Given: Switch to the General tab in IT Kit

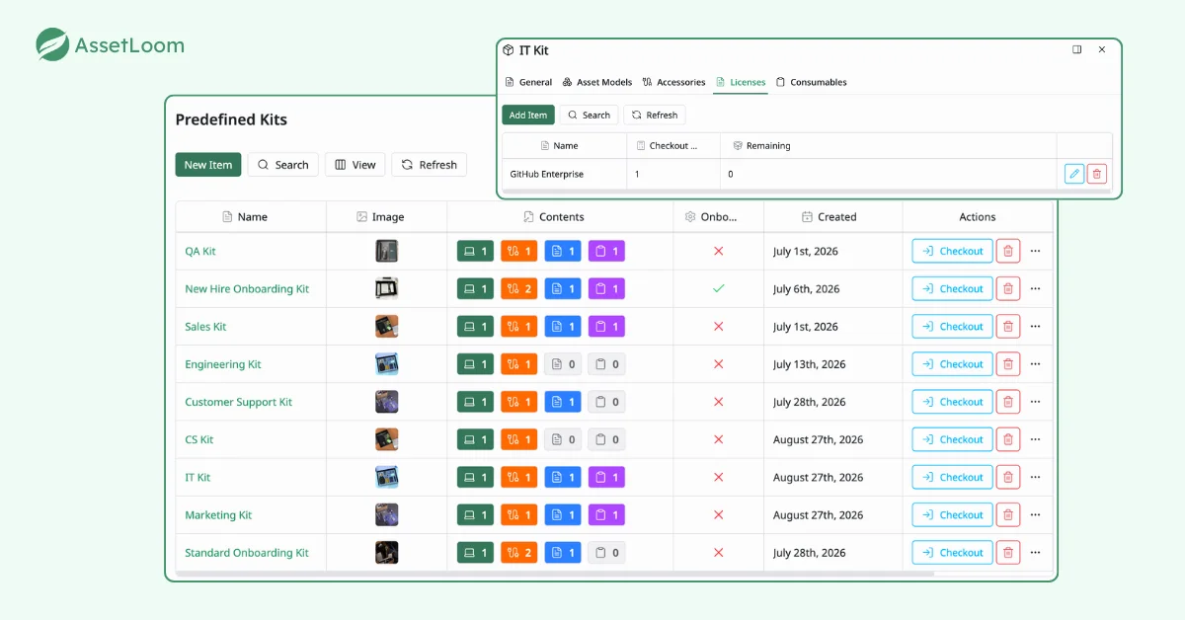Looking at the screenshot, I should [x=528, y=82].
